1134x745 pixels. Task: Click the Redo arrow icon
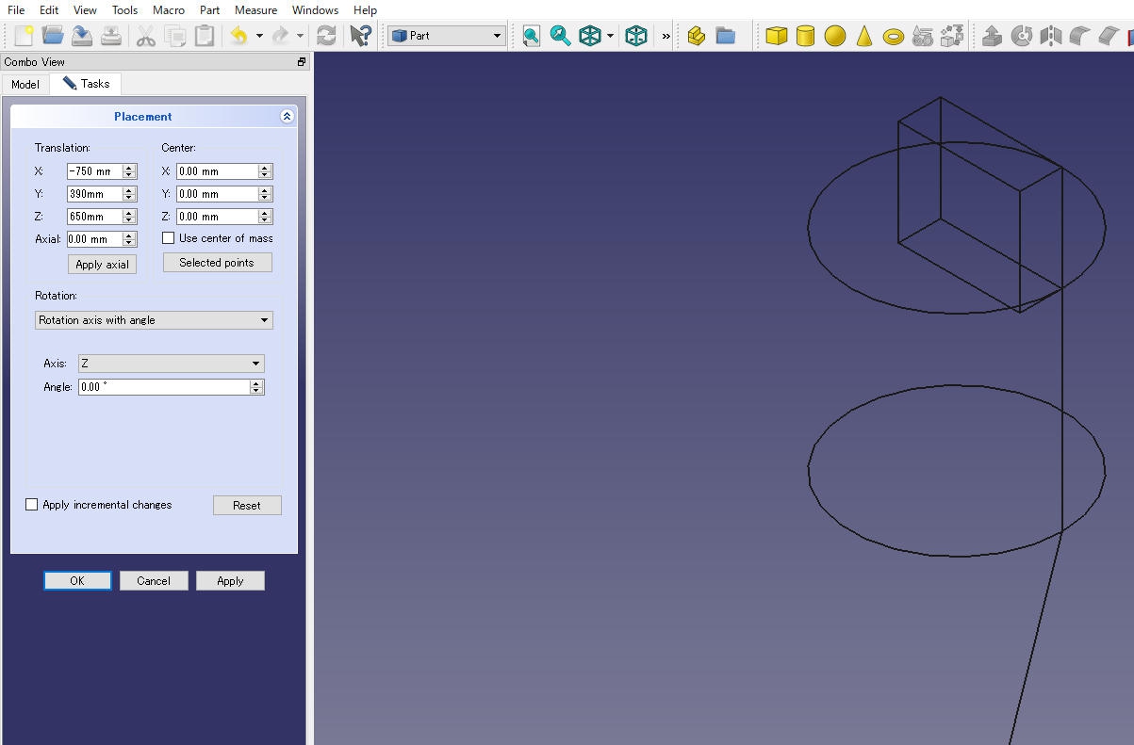pos(280,36)
